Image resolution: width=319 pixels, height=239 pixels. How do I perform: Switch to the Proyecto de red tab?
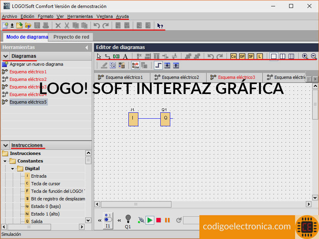pyautogui.click(x=72, y=37)
